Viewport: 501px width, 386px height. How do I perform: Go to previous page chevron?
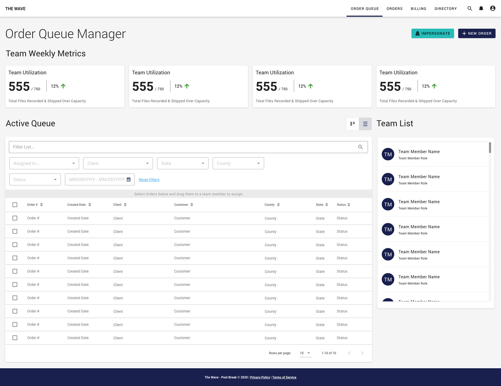click(349, 353)
